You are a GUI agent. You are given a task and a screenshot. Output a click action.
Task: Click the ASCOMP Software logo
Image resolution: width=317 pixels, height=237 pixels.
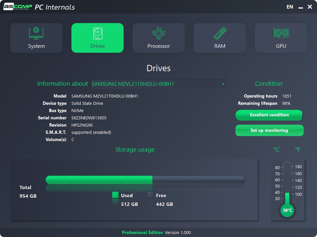(18, 7)
